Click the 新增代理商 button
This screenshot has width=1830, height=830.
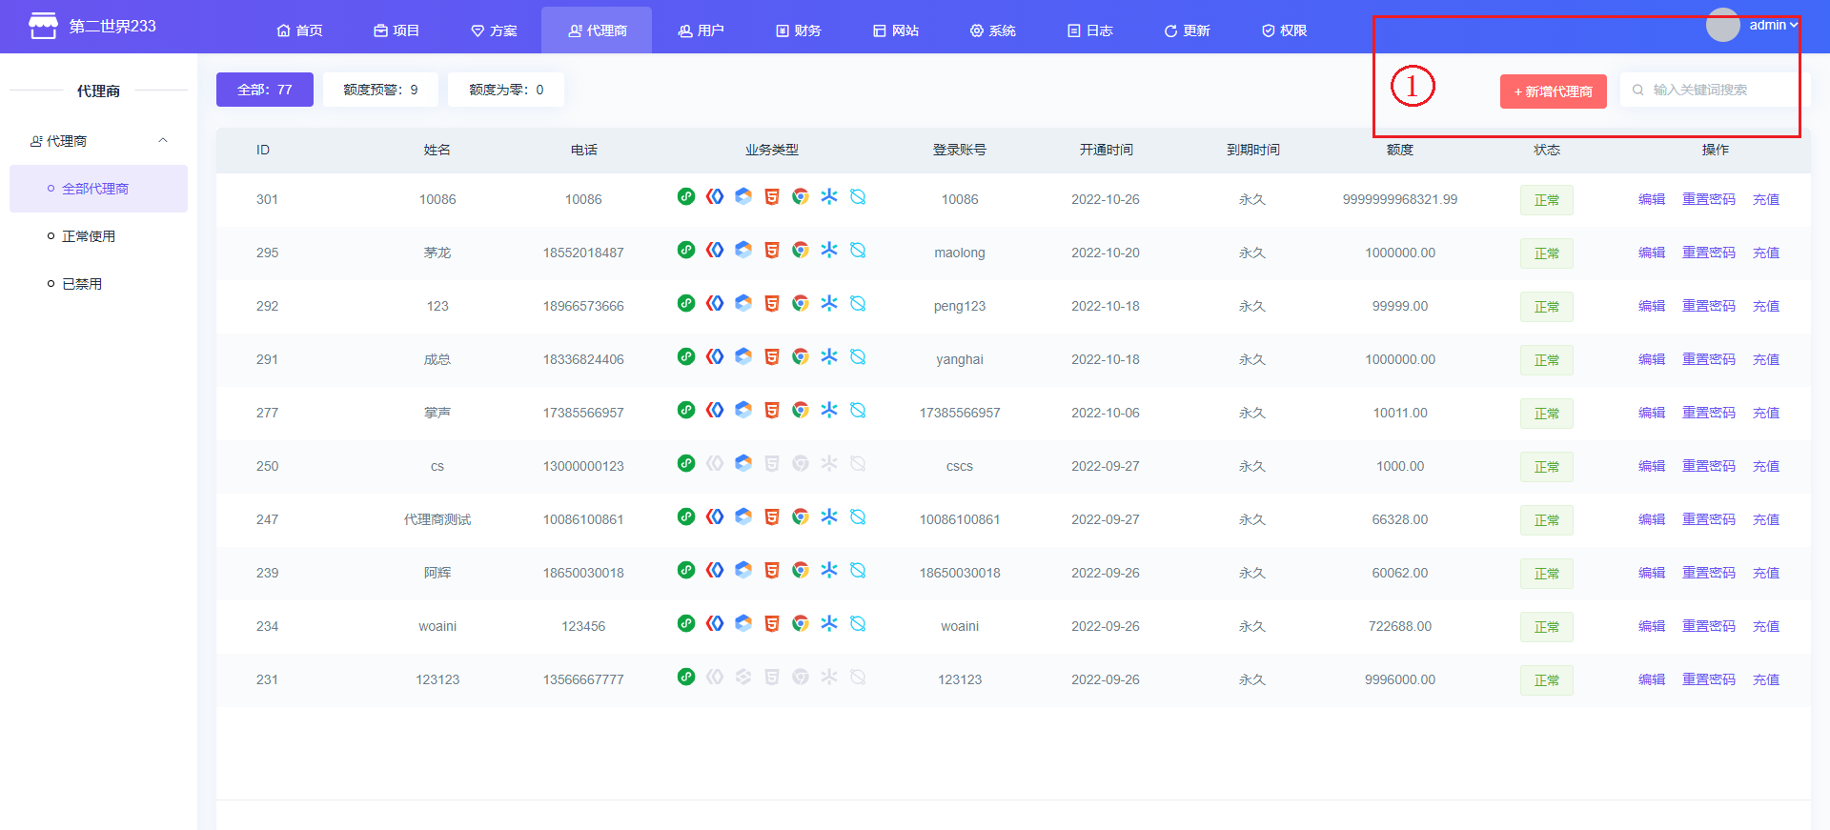point(1554,91)
